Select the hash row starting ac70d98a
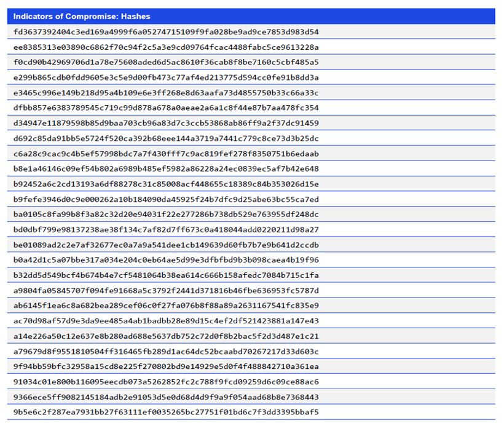Screen dimensions: 504x431 point(166,321)
